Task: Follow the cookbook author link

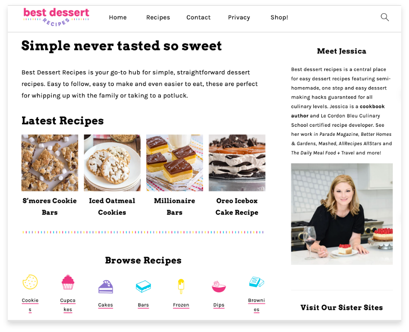Action: [338, 111]
